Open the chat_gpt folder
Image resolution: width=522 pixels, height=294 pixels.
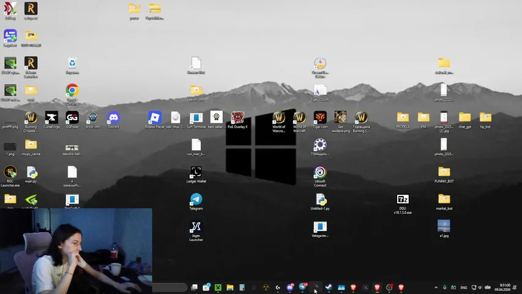464,120
